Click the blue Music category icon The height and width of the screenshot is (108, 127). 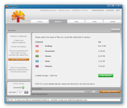(37, 61)
